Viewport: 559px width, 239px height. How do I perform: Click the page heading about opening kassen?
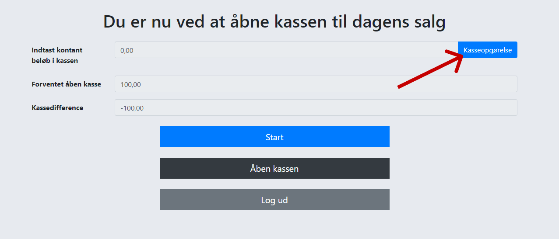[274, 22]
